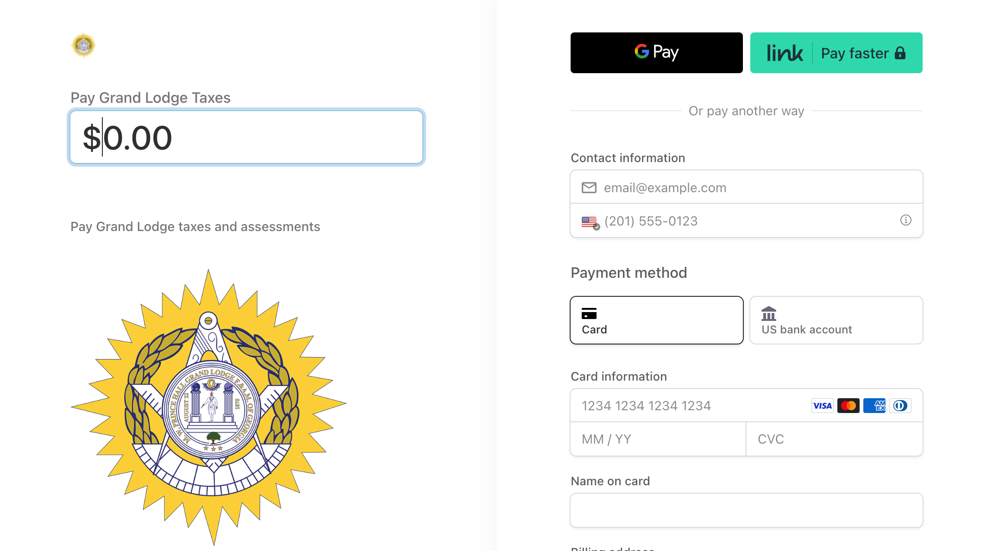993x551 pixels.
Task: Click the American Express brand icon
Action: 874,406
